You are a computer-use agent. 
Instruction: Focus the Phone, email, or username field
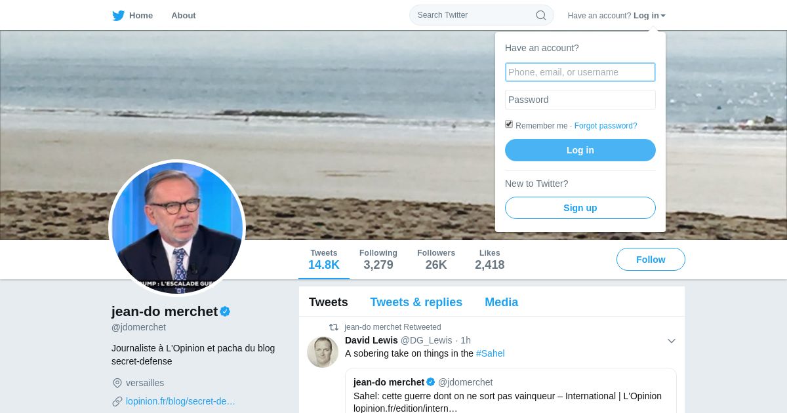click(580, 72)
